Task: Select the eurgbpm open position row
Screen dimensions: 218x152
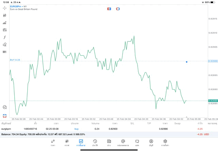Action: [x=102, y=129]
